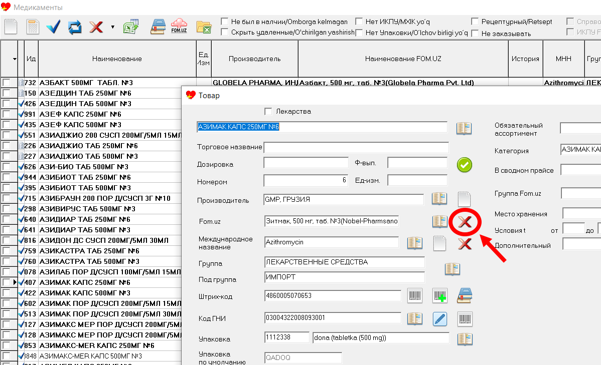Screen dimensions: 601x365
Task: Check the Не заказывать box
Action: (x=475, y=33)
